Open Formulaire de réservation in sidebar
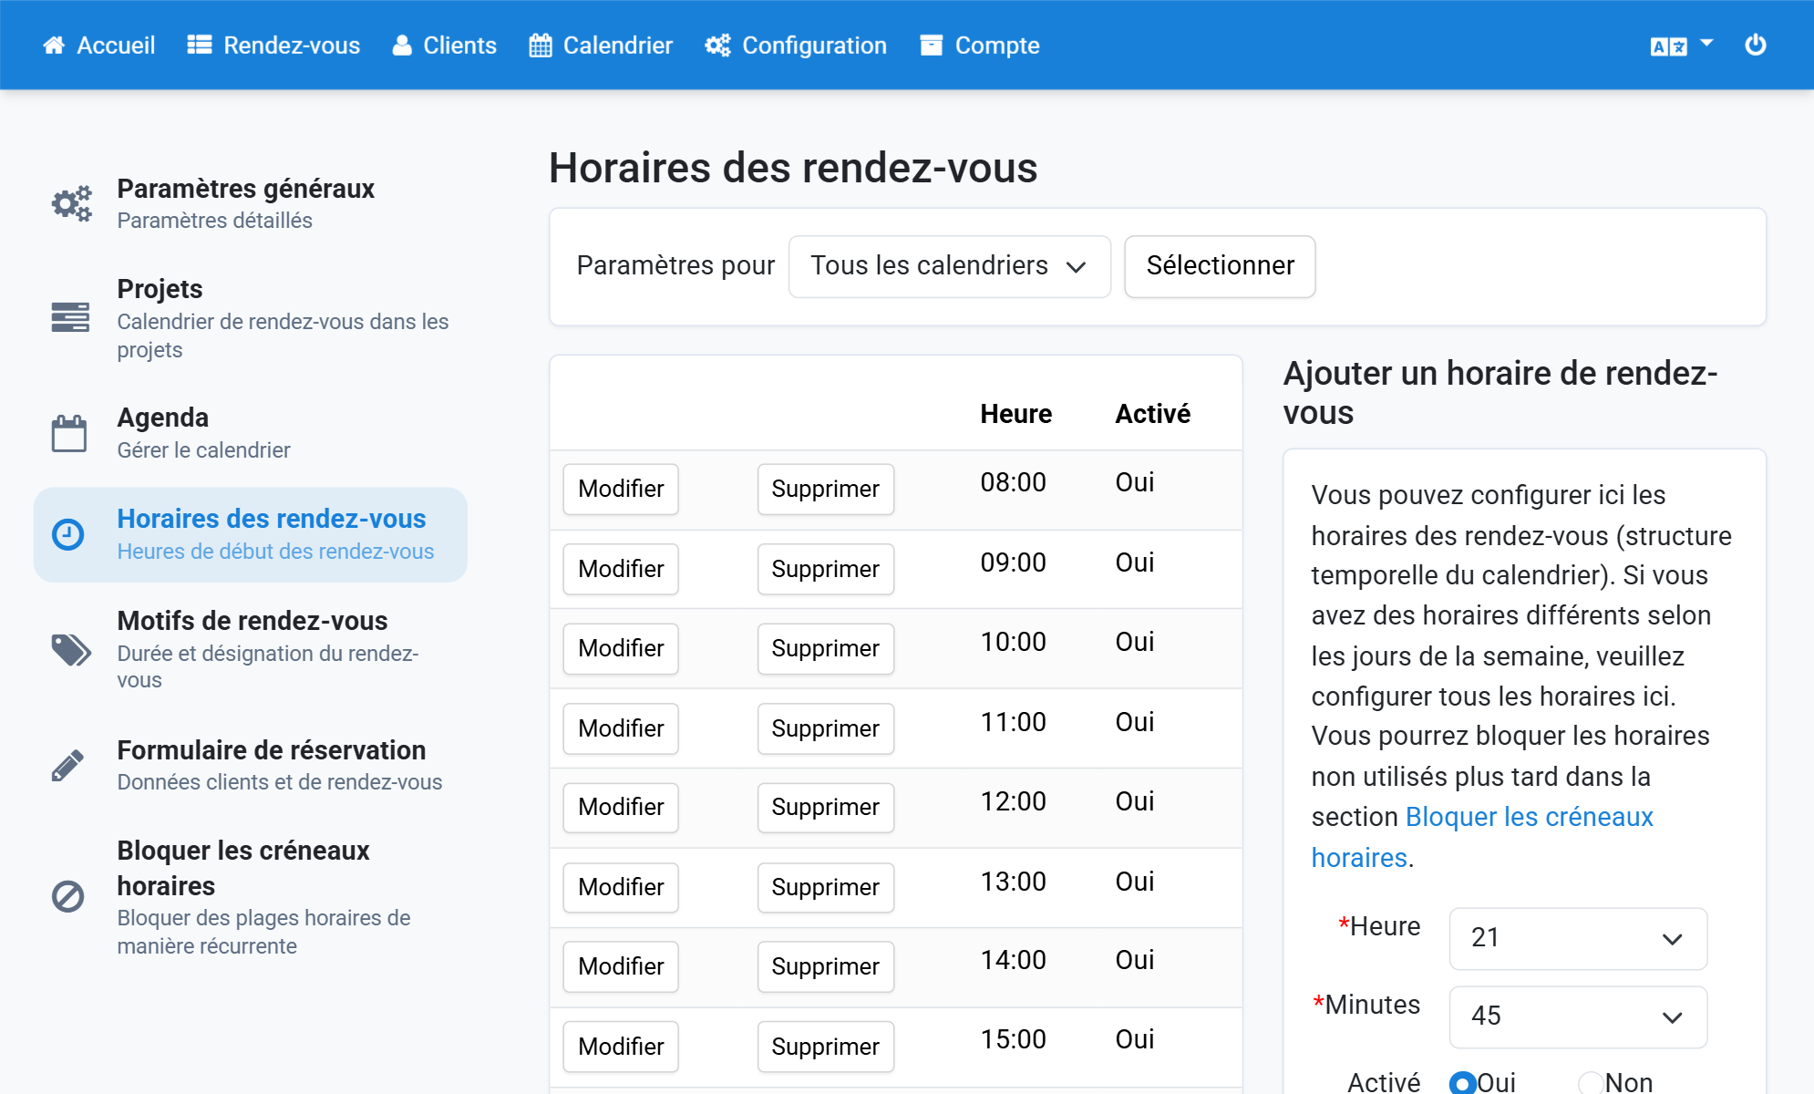 coord(251,765)
